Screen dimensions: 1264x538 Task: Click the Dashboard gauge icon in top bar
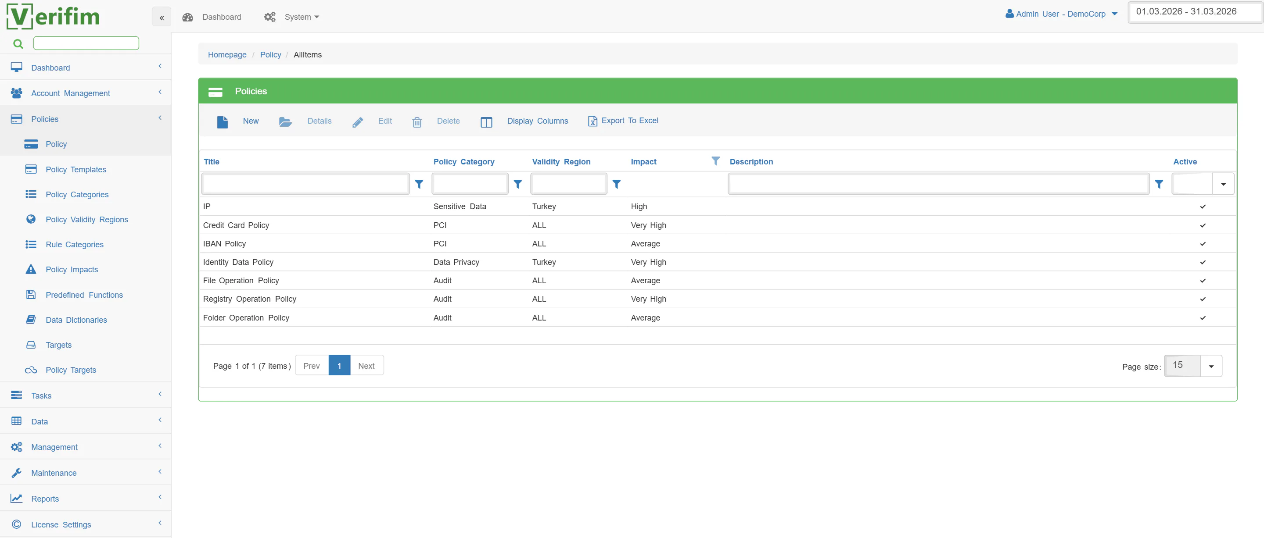pos(187,17)
